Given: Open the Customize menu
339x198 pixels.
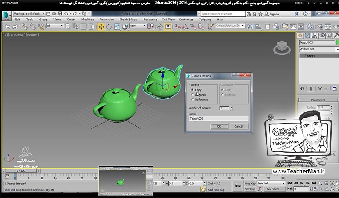Looking at the screenshot, I should (186, 20).
